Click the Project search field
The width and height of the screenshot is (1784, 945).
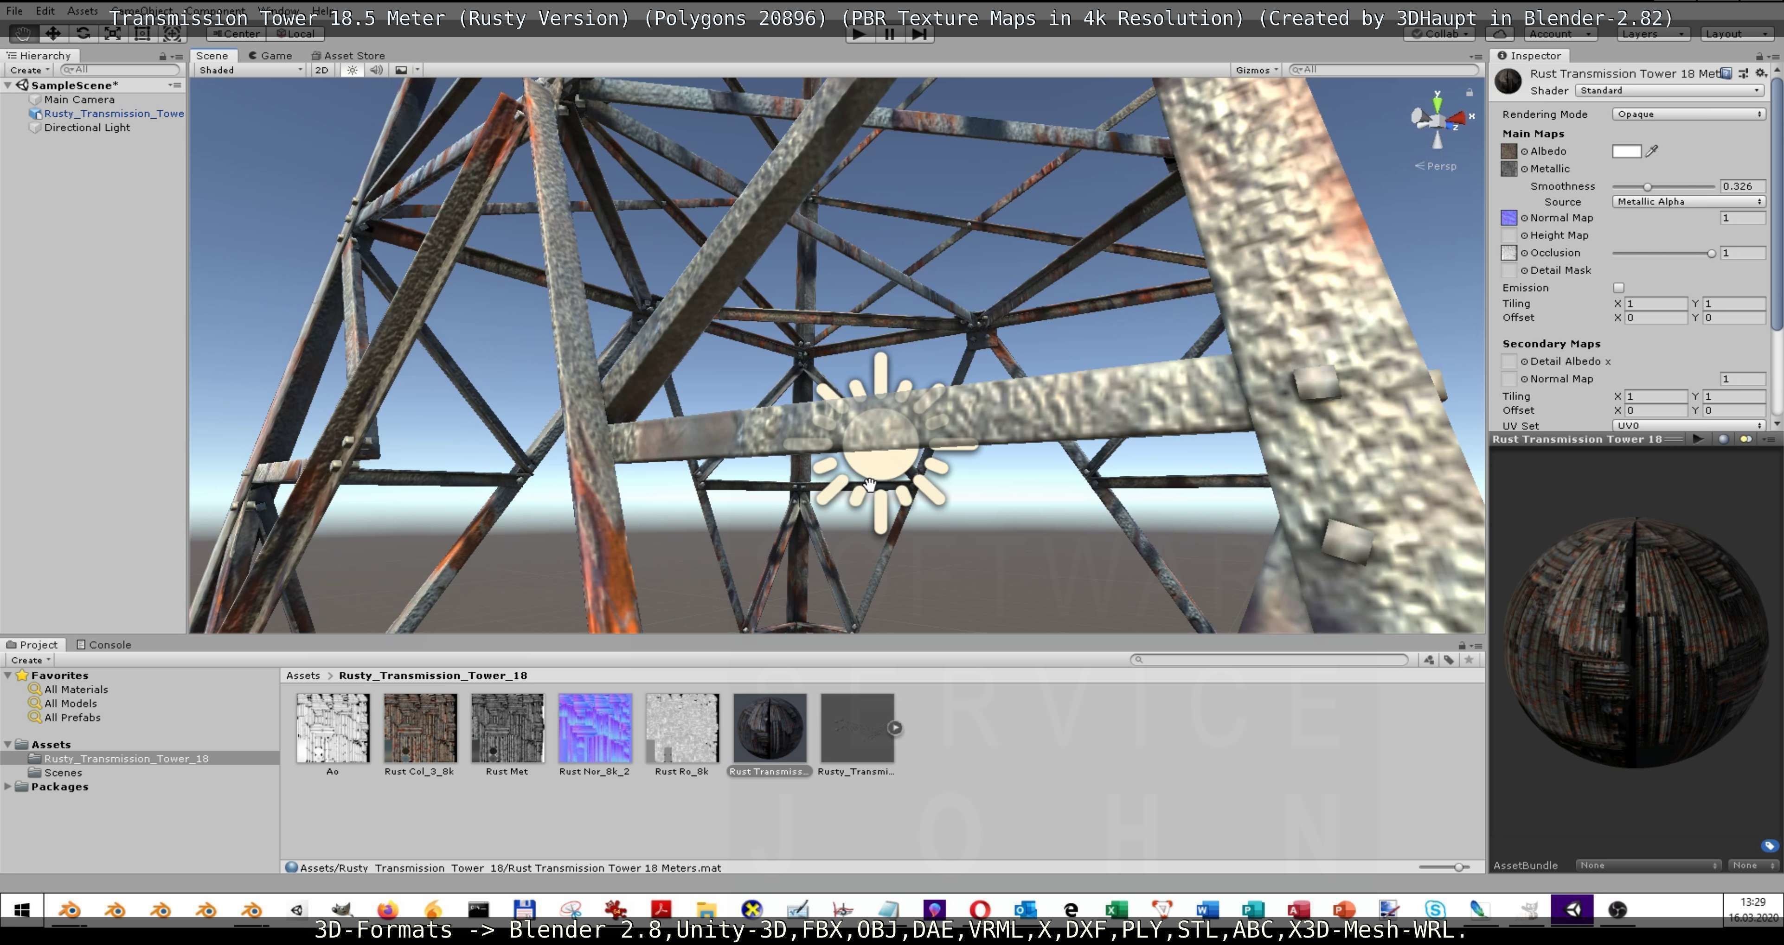(1270, 660)
